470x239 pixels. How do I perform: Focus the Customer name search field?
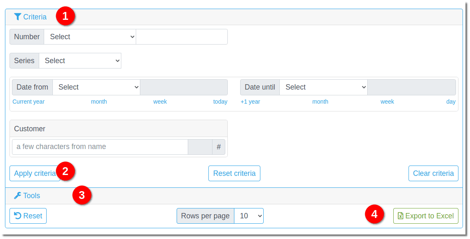[100, 147]
